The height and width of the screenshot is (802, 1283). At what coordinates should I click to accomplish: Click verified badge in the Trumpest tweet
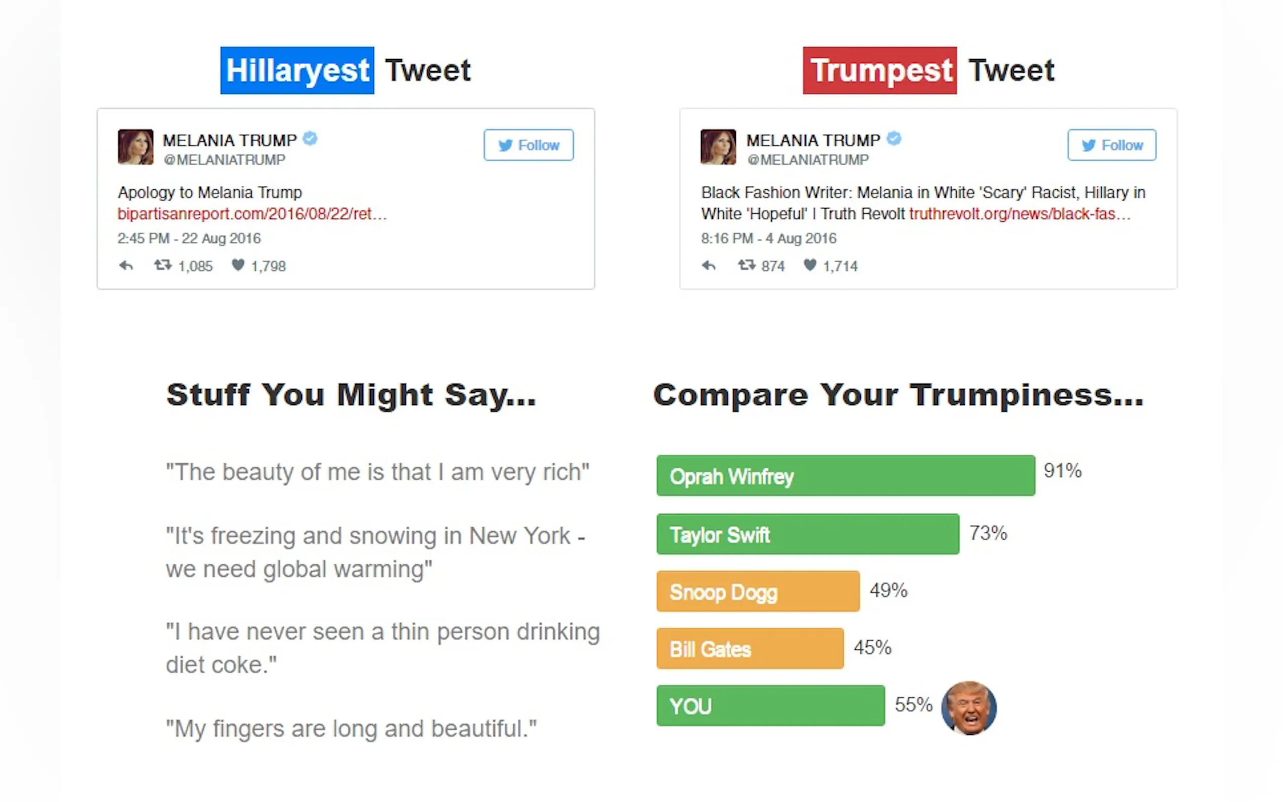894,139
